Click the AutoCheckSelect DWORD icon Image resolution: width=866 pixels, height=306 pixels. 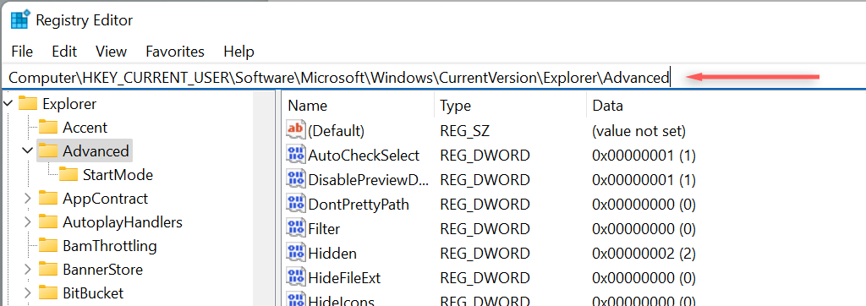click(295, 156)
